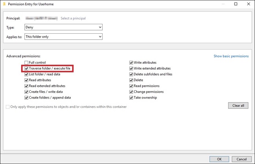Click the Select a principal link
This screenshot has width=255, height=164.
[x=73, y=18]
